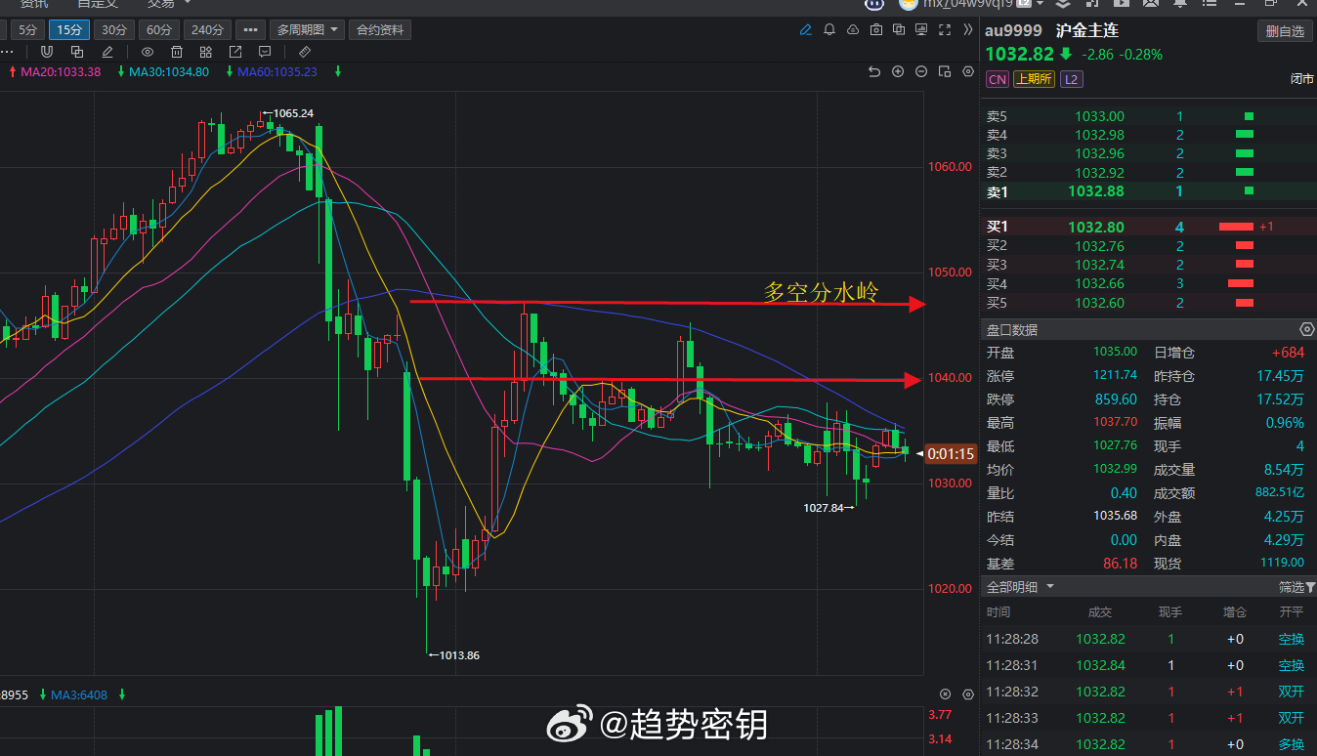Click the countdown price tag 0:01:15
1317x756 pixels.
tap(950, 453)
